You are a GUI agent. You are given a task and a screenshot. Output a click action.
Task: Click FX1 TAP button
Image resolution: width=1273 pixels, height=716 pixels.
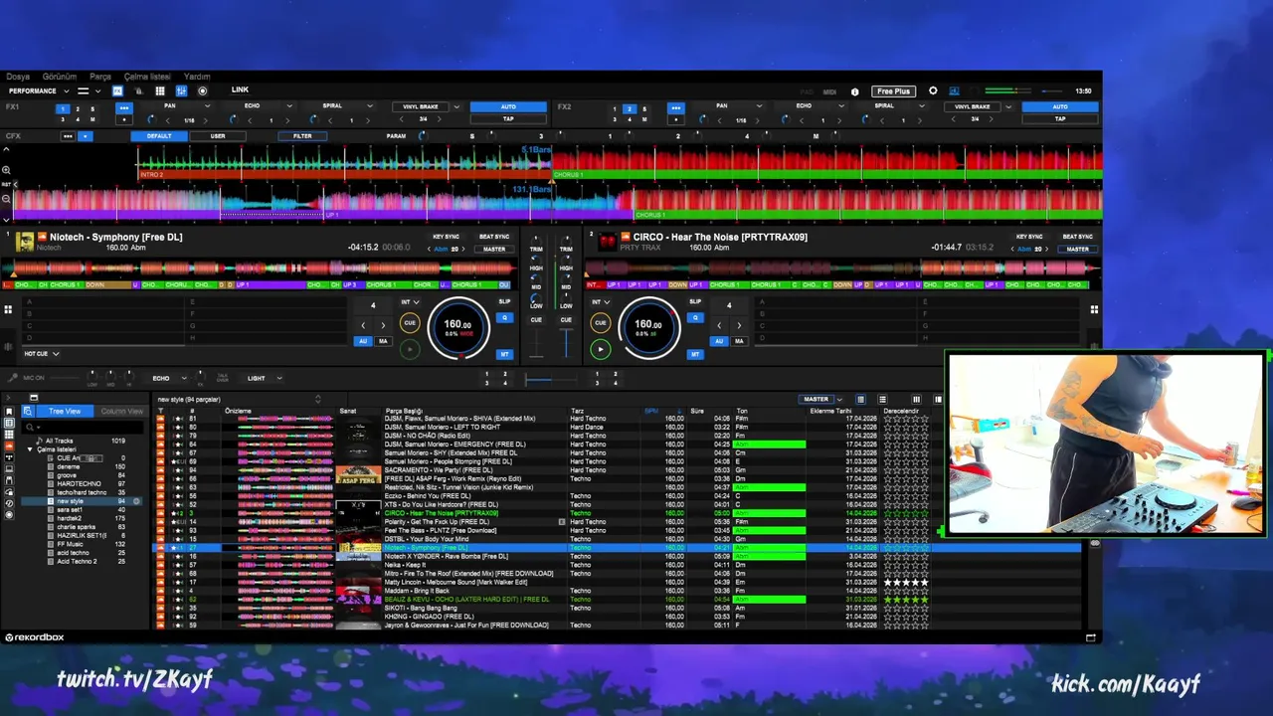(508, 119)
